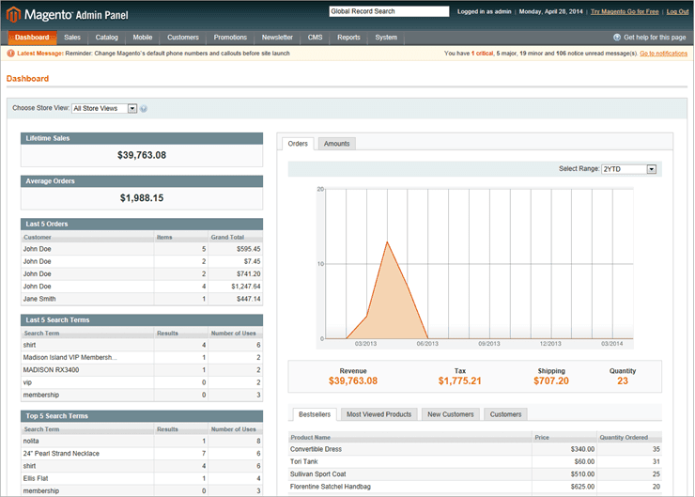This screenshot has width=695, height=497.
Task: Click the Magento logo icon
Action: [x=13, y=14]
